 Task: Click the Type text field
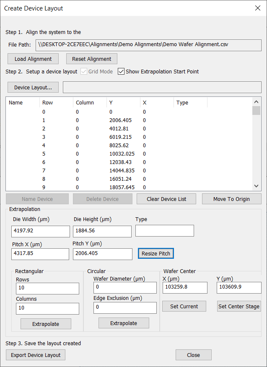[164, 231]
